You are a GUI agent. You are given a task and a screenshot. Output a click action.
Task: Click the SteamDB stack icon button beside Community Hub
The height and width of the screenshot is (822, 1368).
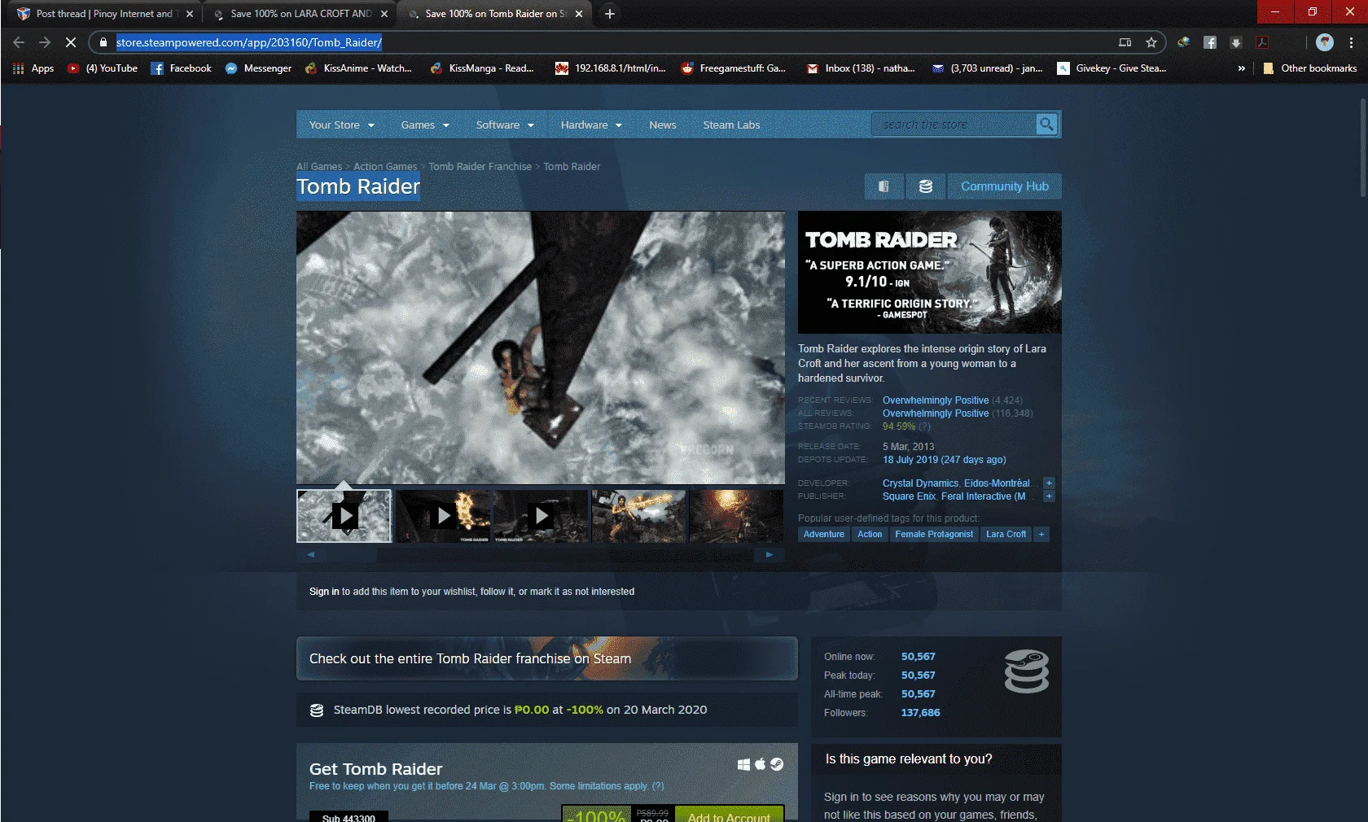pos(926,186)
